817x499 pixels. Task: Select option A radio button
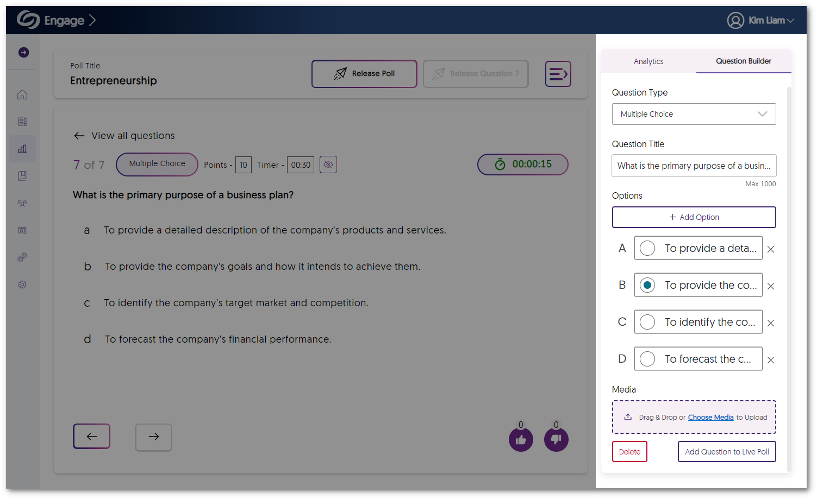point(647,248)
